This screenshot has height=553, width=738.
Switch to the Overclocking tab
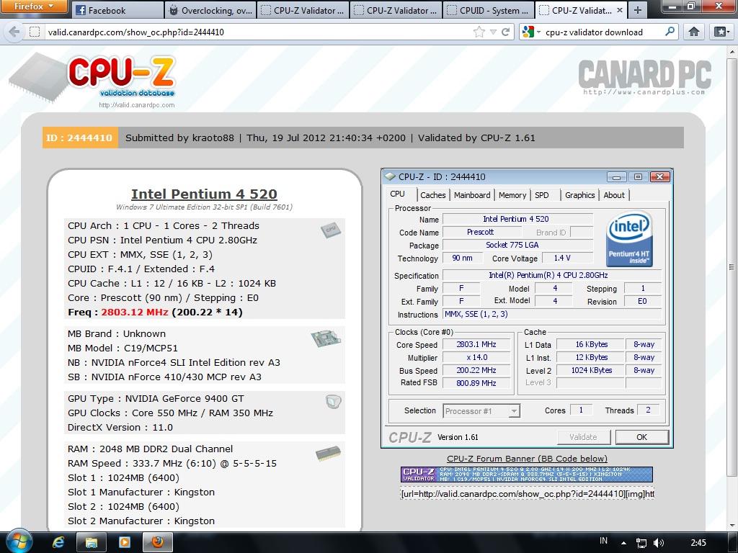coord(210,10)
